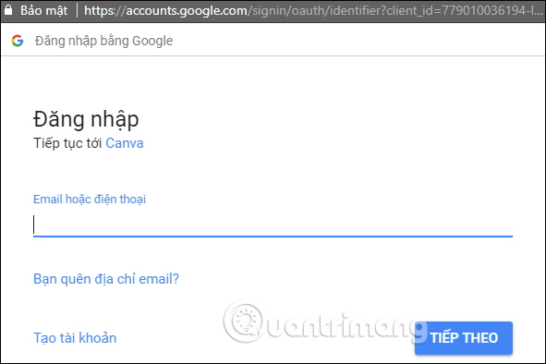Click the text cursor in the email field

(34, 224)
